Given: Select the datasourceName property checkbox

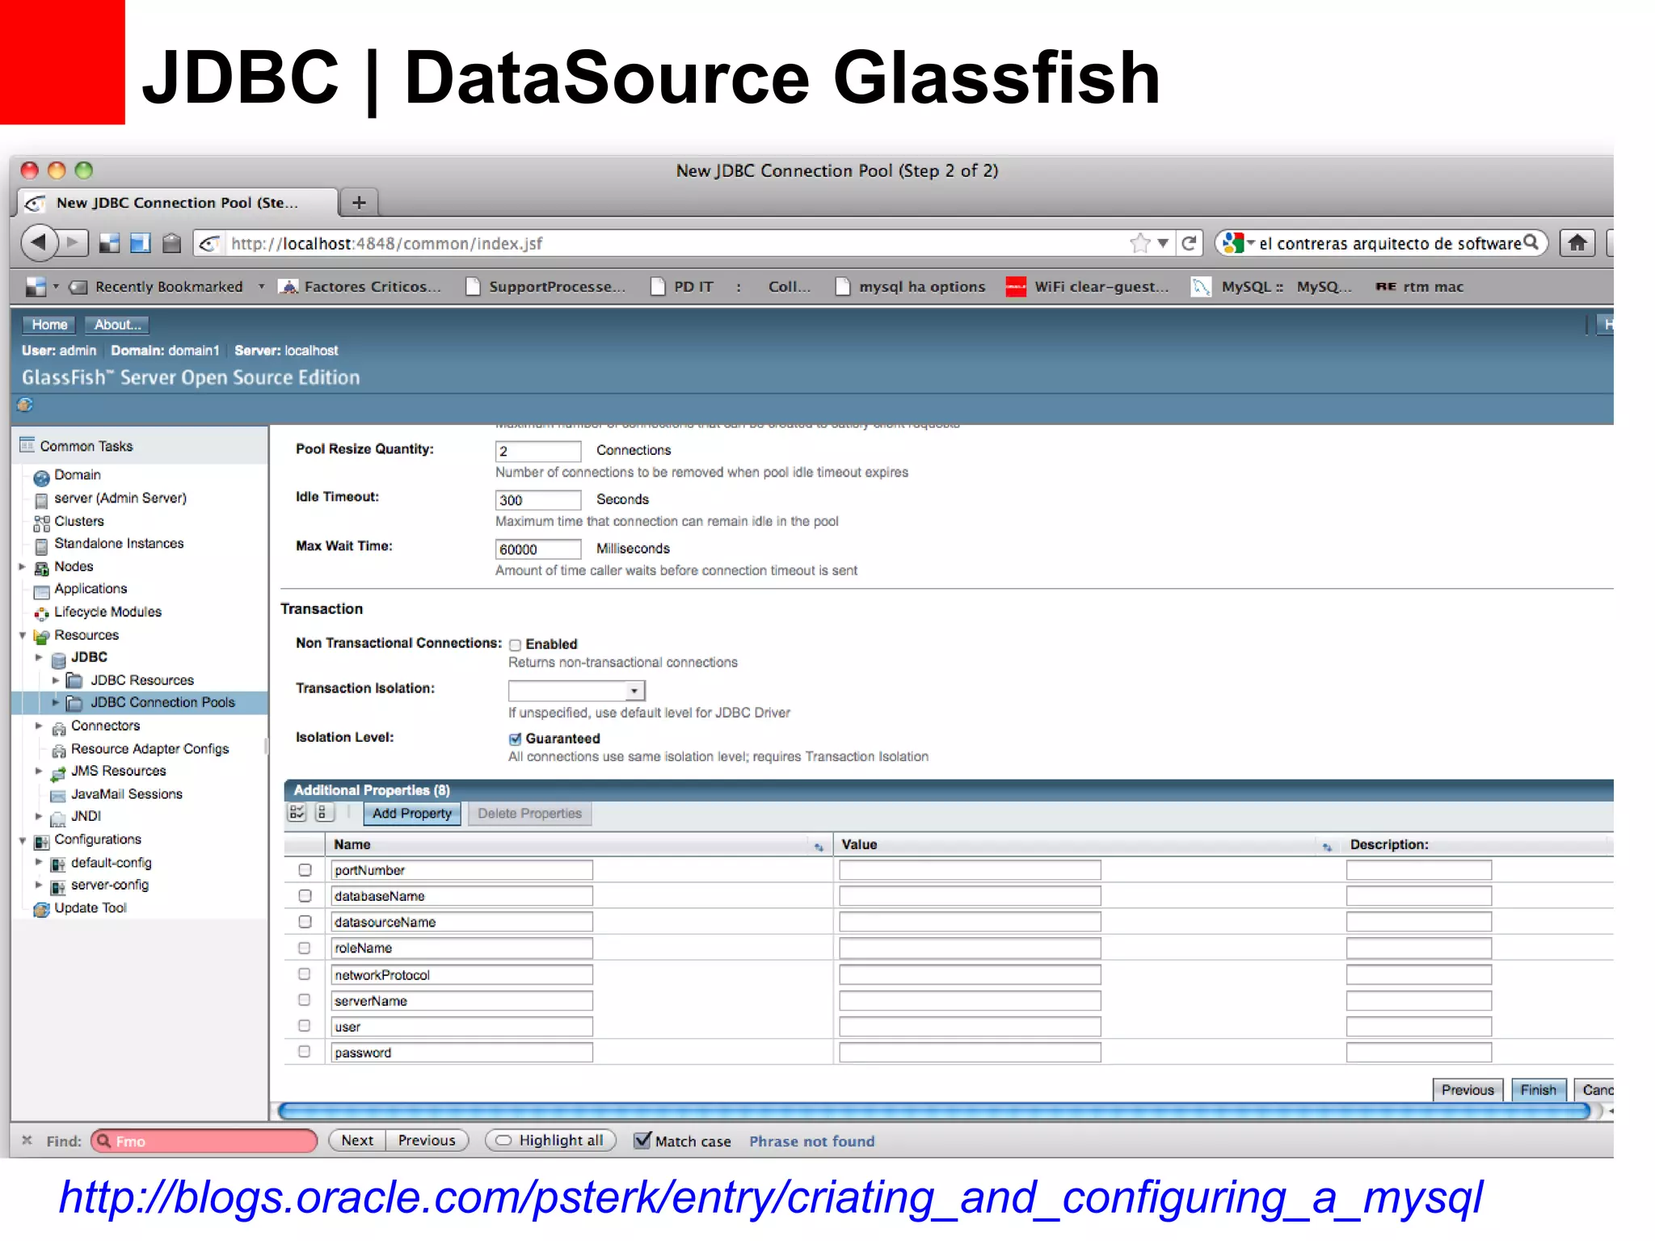Looking at the screenshot, I should tap(305, 922).
